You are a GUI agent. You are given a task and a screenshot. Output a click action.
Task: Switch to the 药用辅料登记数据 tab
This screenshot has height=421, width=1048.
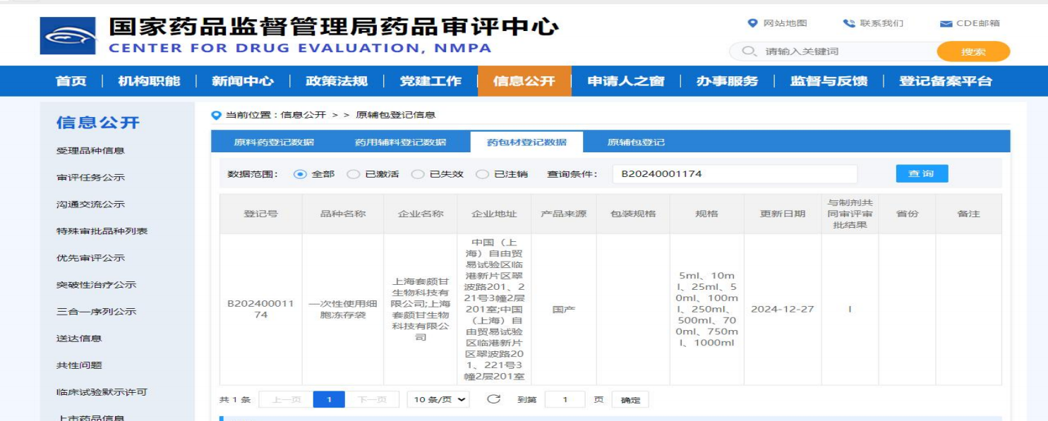pos(400,142)
